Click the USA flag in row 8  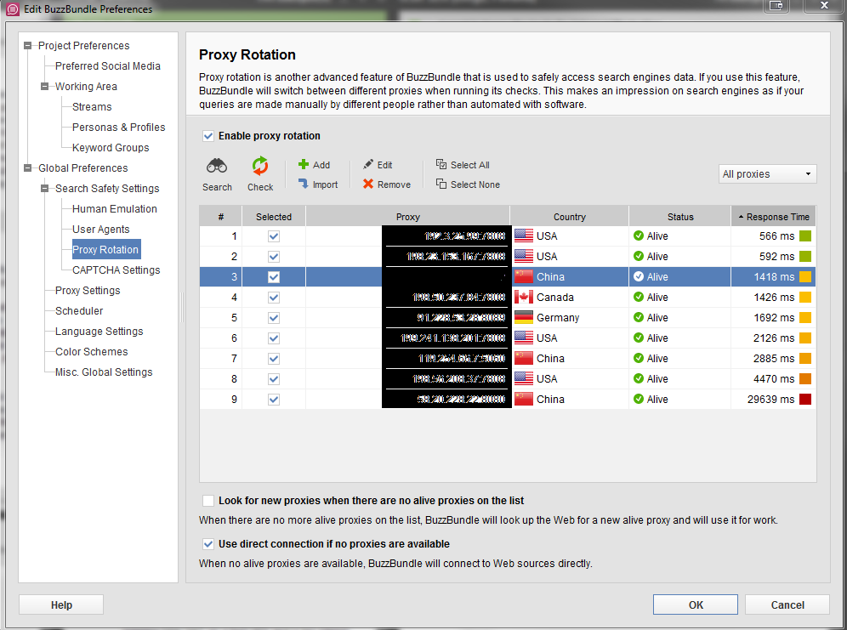pyautogui.click(x=524, y=378)
